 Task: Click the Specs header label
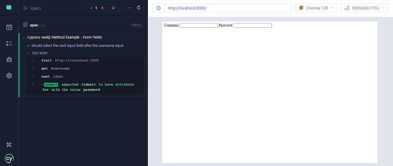point(35,8)
